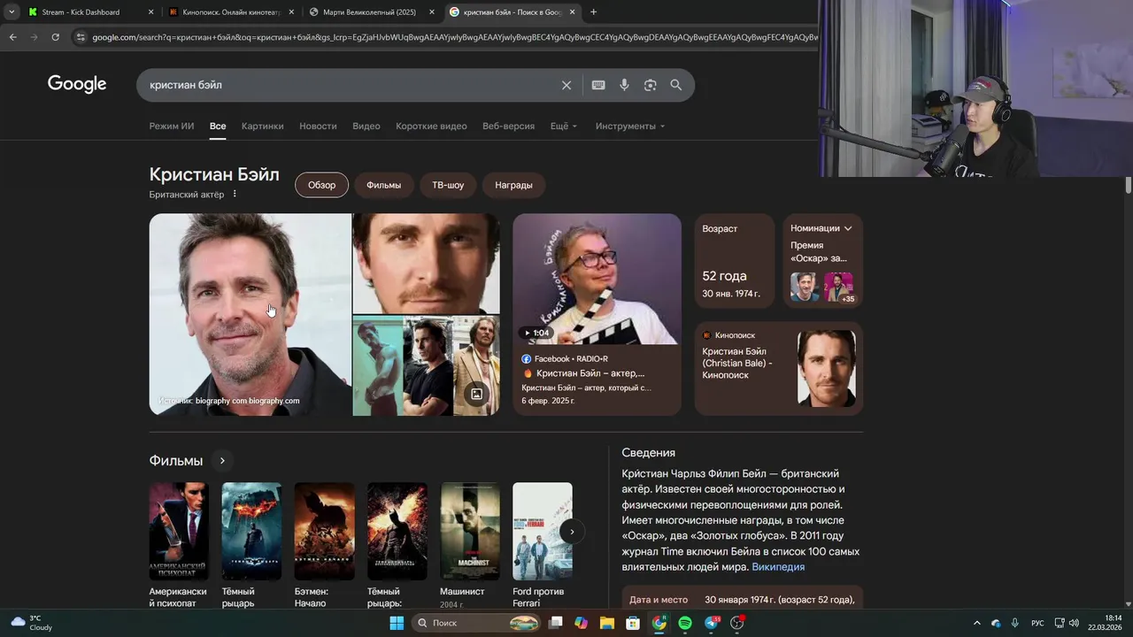Open Telegram from the taskbar
This screenshot has height=637, width=1133.
712,623
